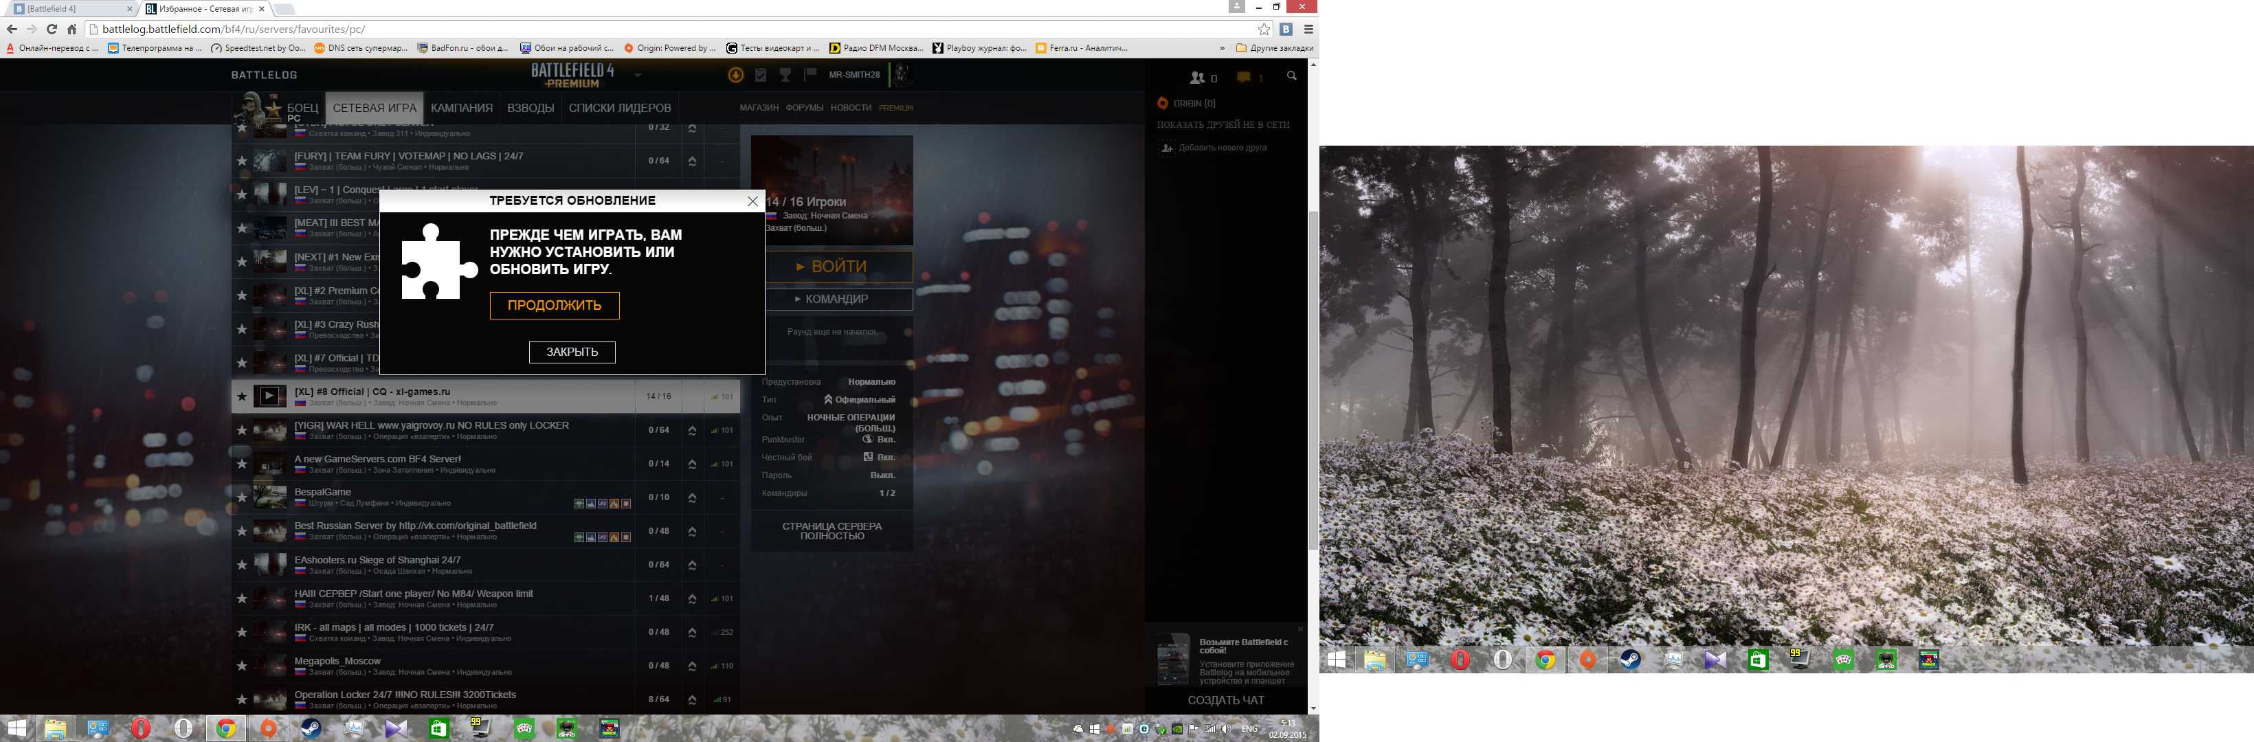
Task: Launch Steam from the taskbar
Action: point(311,728)
